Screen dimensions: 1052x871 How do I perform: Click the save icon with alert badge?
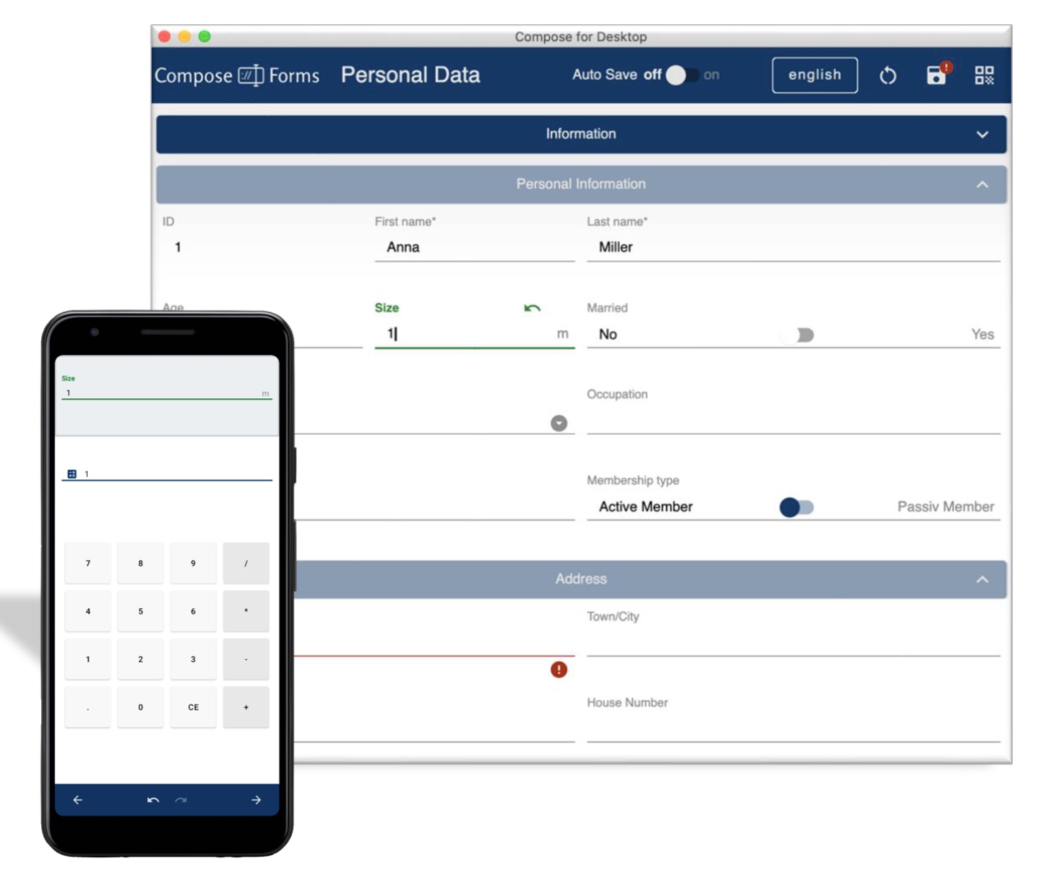[x=938, y=74]
